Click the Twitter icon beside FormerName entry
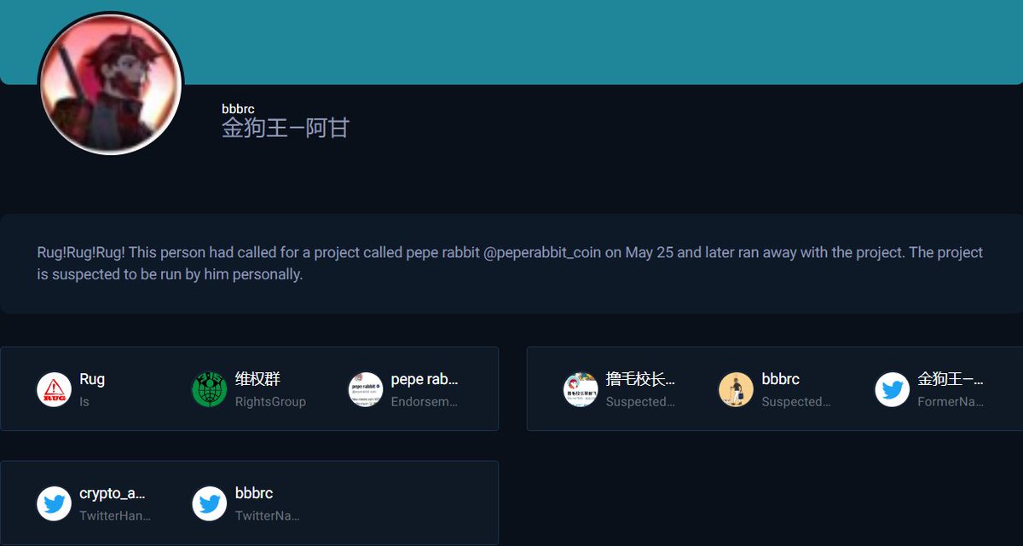Image resolution: width=1023 pixels, height=546 pixels. [893, 389]
